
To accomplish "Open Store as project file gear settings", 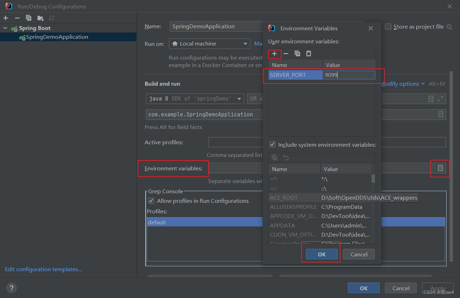I will pos(449,27).
